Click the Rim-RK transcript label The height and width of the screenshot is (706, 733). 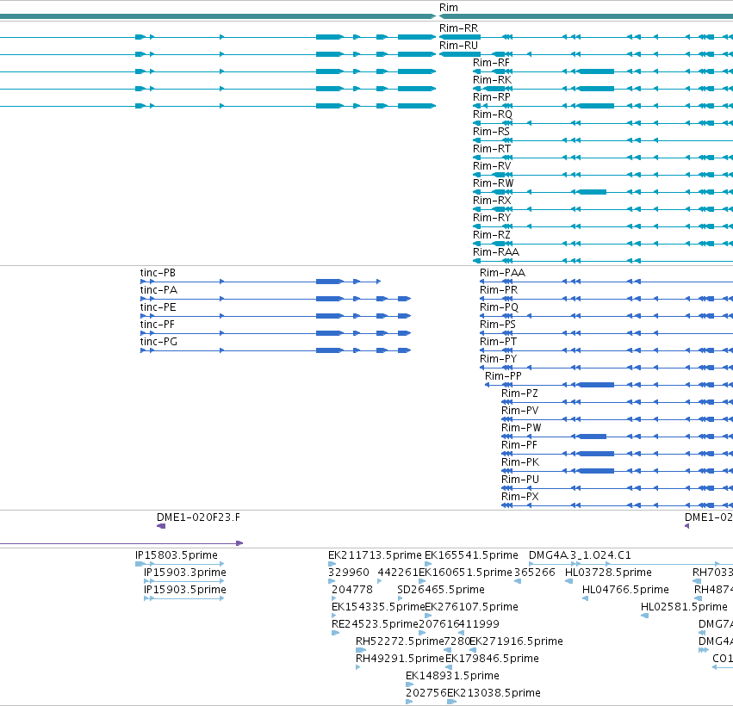click(x=492, y=80)
